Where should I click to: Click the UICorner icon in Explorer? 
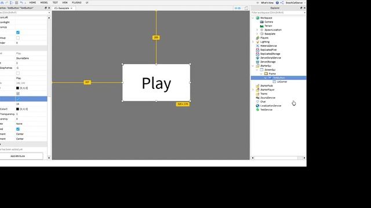(x=274, y=82)
